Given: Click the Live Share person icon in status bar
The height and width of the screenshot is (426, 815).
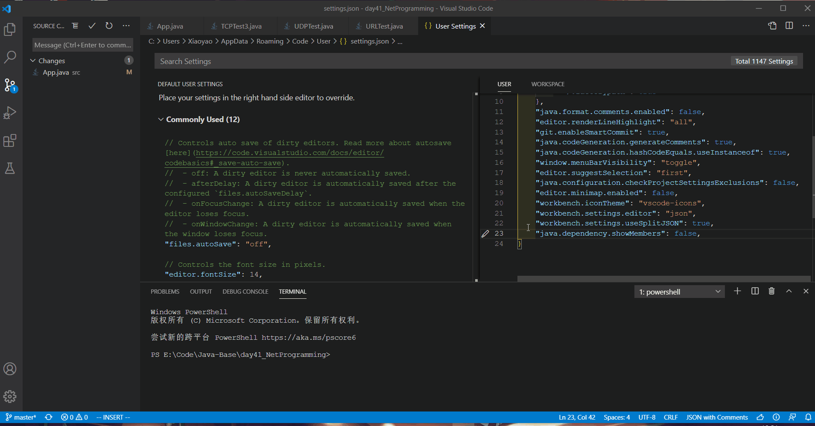Looking at the screenshot, I should (x=792, y=417).
